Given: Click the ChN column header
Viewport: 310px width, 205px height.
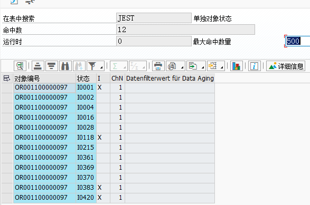Looking at the screenshot, I should [x=117, y=79].
